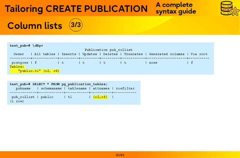Click the database with star icon
This screenshot has height=158, width=240.
coord(229,8)
